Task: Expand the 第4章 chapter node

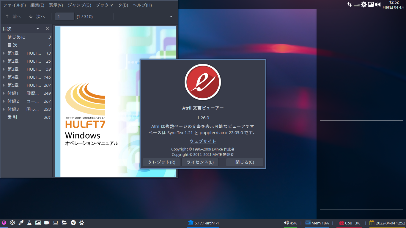Action: click(x=4, y=77)
